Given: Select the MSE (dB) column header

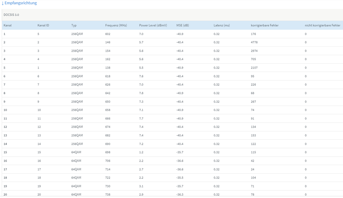Looking at the screenshot, I should tap(183, 25).
